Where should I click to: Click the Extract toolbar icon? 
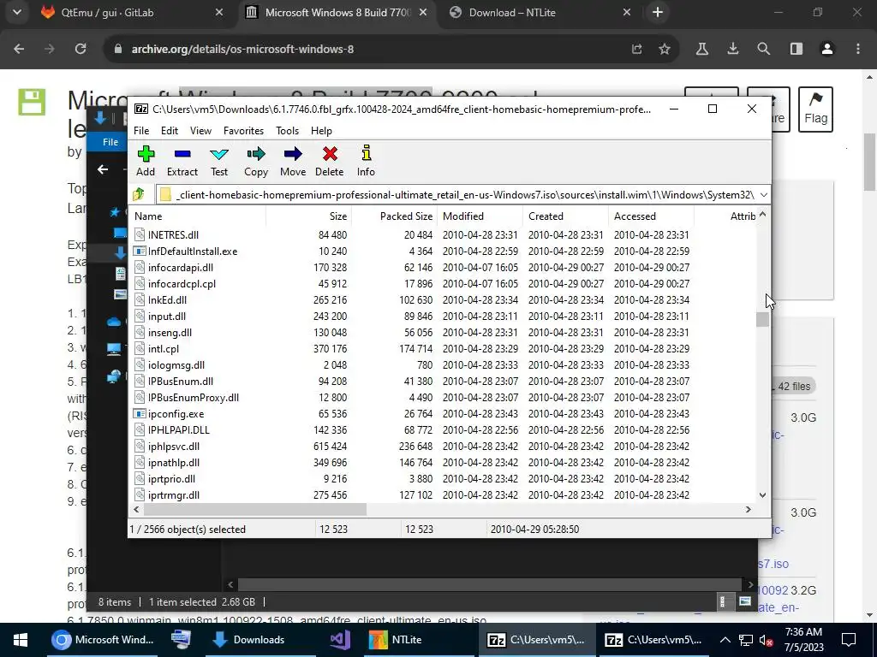(x=182, y=161)
